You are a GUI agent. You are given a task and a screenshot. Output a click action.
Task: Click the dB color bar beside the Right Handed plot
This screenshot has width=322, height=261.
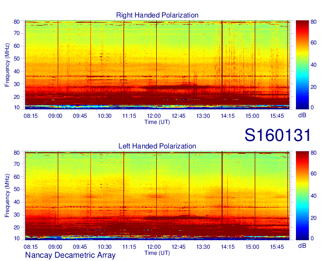pyautogui.click(x=303, y=65)
